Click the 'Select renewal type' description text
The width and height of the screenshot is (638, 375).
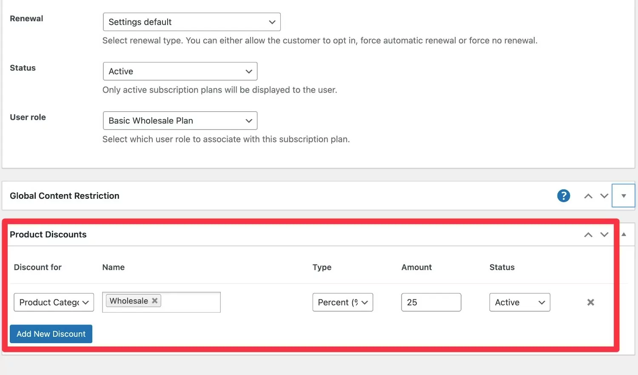[x=320, y=41]
